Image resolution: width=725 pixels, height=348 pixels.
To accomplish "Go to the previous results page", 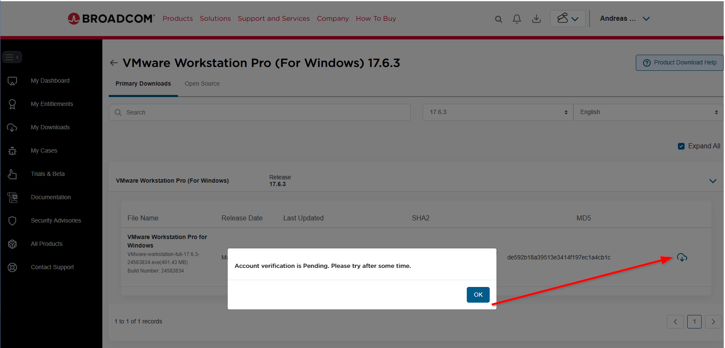I will point(675,322).
